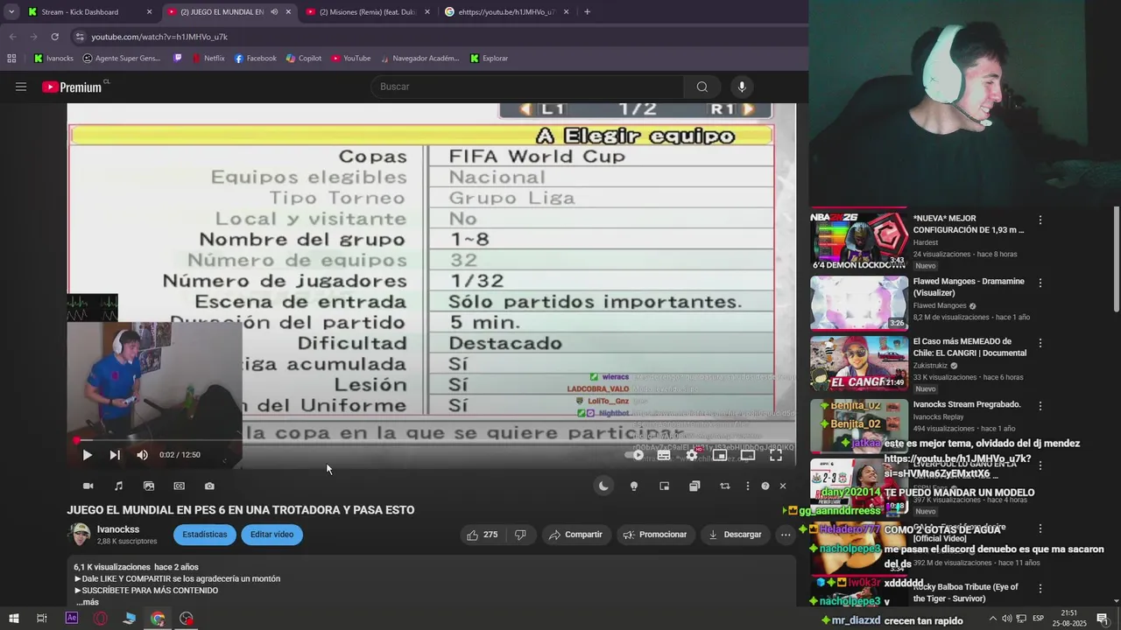Click the CC extension icon below player
The image size is (1121, 630).
click(x=179, y=486)
